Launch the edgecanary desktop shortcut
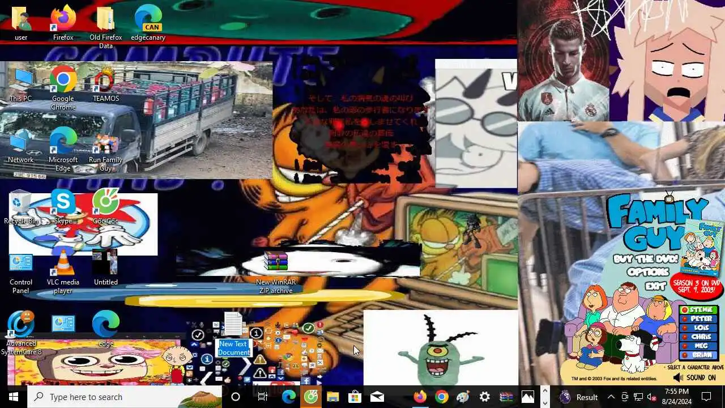Viewport: 725px width, 408px height. pos(148,24)
